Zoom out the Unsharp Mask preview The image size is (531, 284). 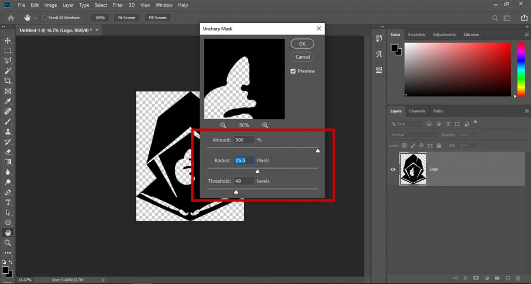[x=223, y=125]
